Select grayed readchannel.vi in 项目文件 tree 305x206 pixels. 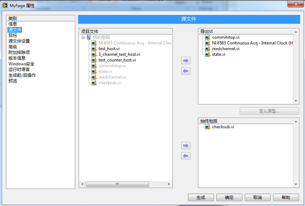112,77
